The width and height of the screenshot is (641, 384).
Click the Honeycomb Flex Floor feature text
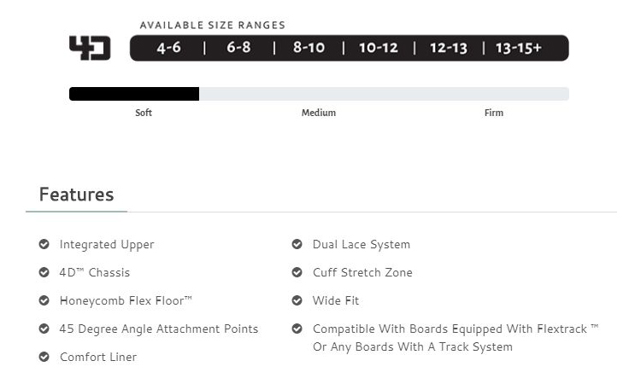[126, 300]
